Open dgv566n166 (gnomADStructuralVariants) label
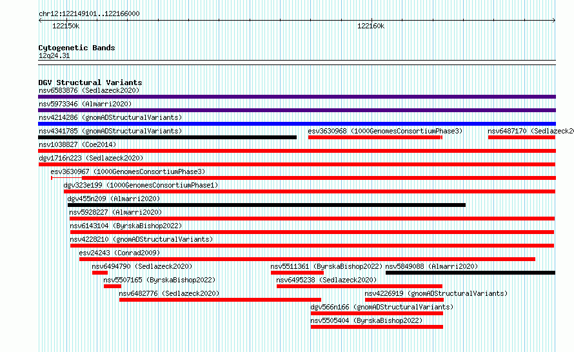This screenshot has height=352, width=574. [x=382, y=307]
